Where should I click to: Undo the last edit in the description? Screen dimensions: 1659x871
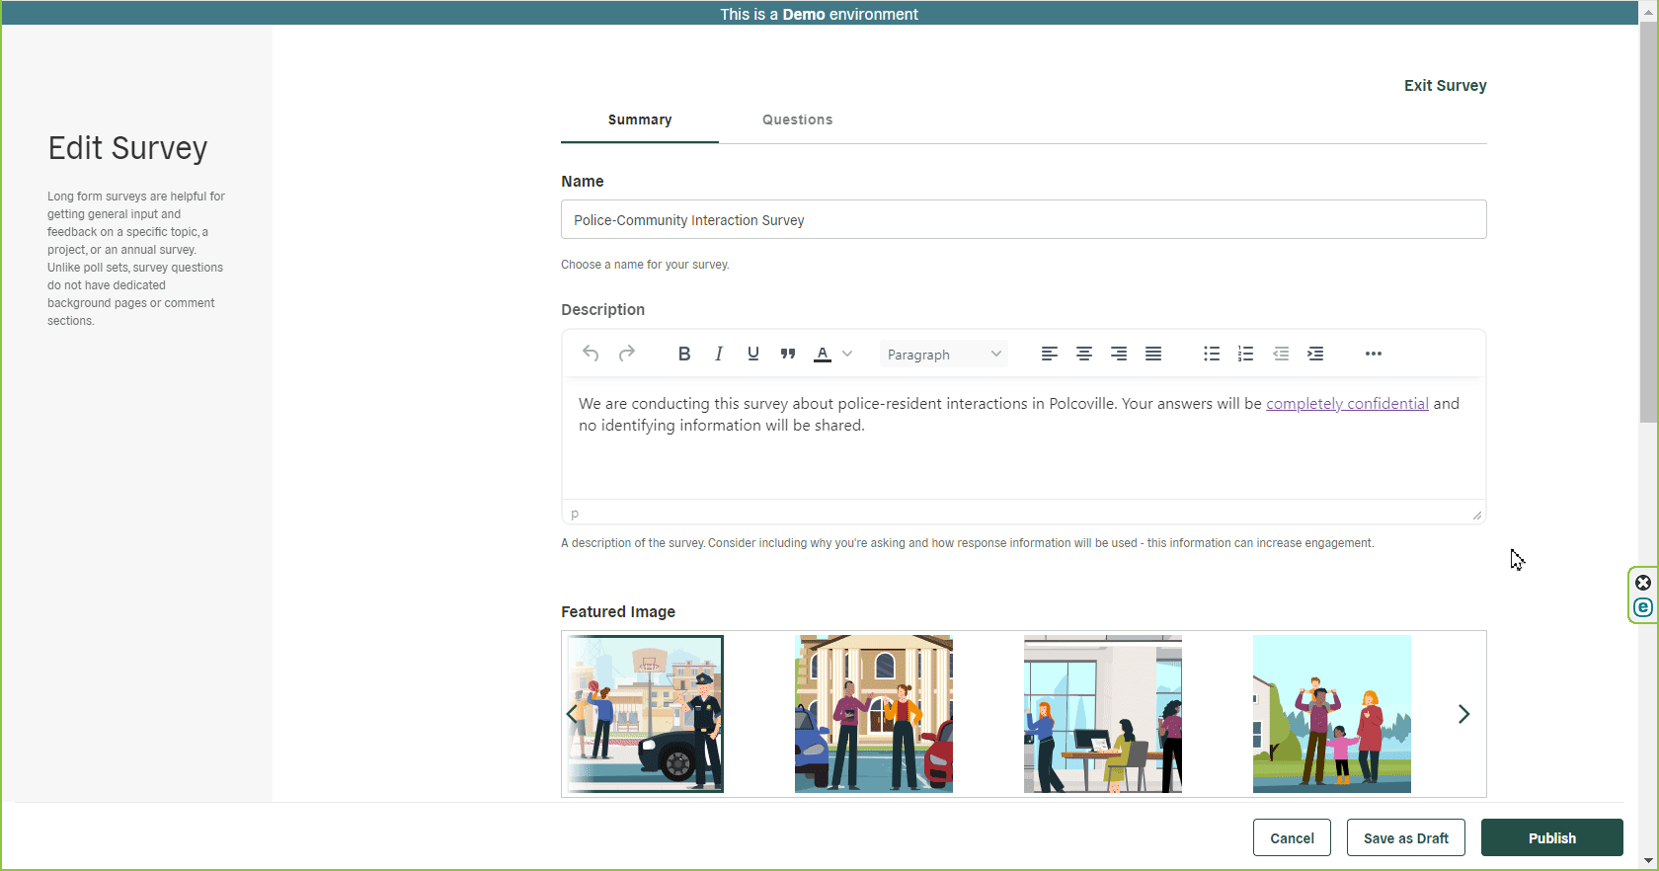(591, 354)
